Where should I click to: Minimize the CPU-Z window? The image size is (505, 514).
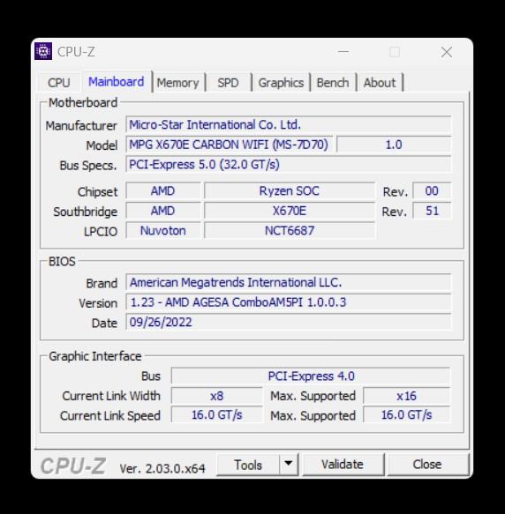(343, 52)
